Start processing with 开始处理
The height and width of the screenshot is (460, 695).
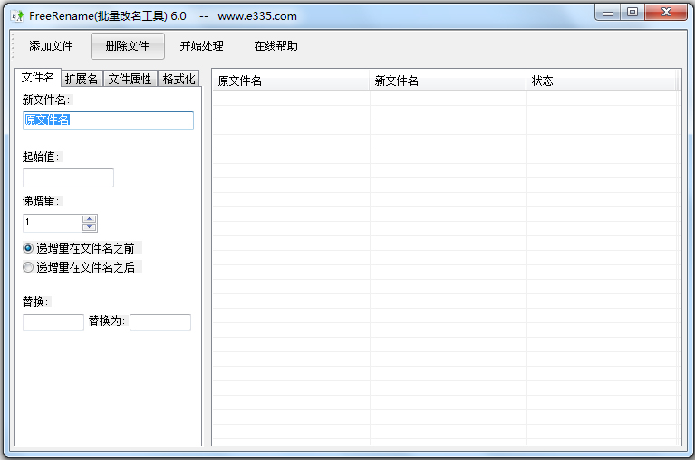(x=202, y=46)
